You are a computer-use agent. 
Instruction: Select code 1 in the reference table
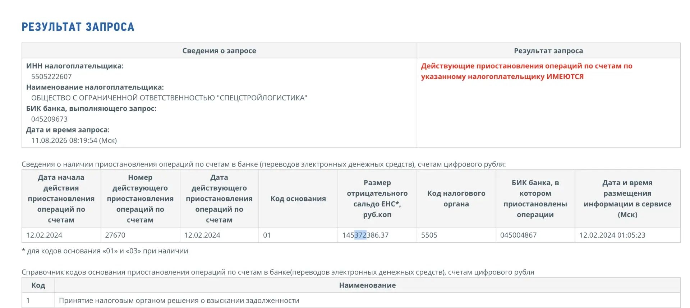tap(28, 300)
